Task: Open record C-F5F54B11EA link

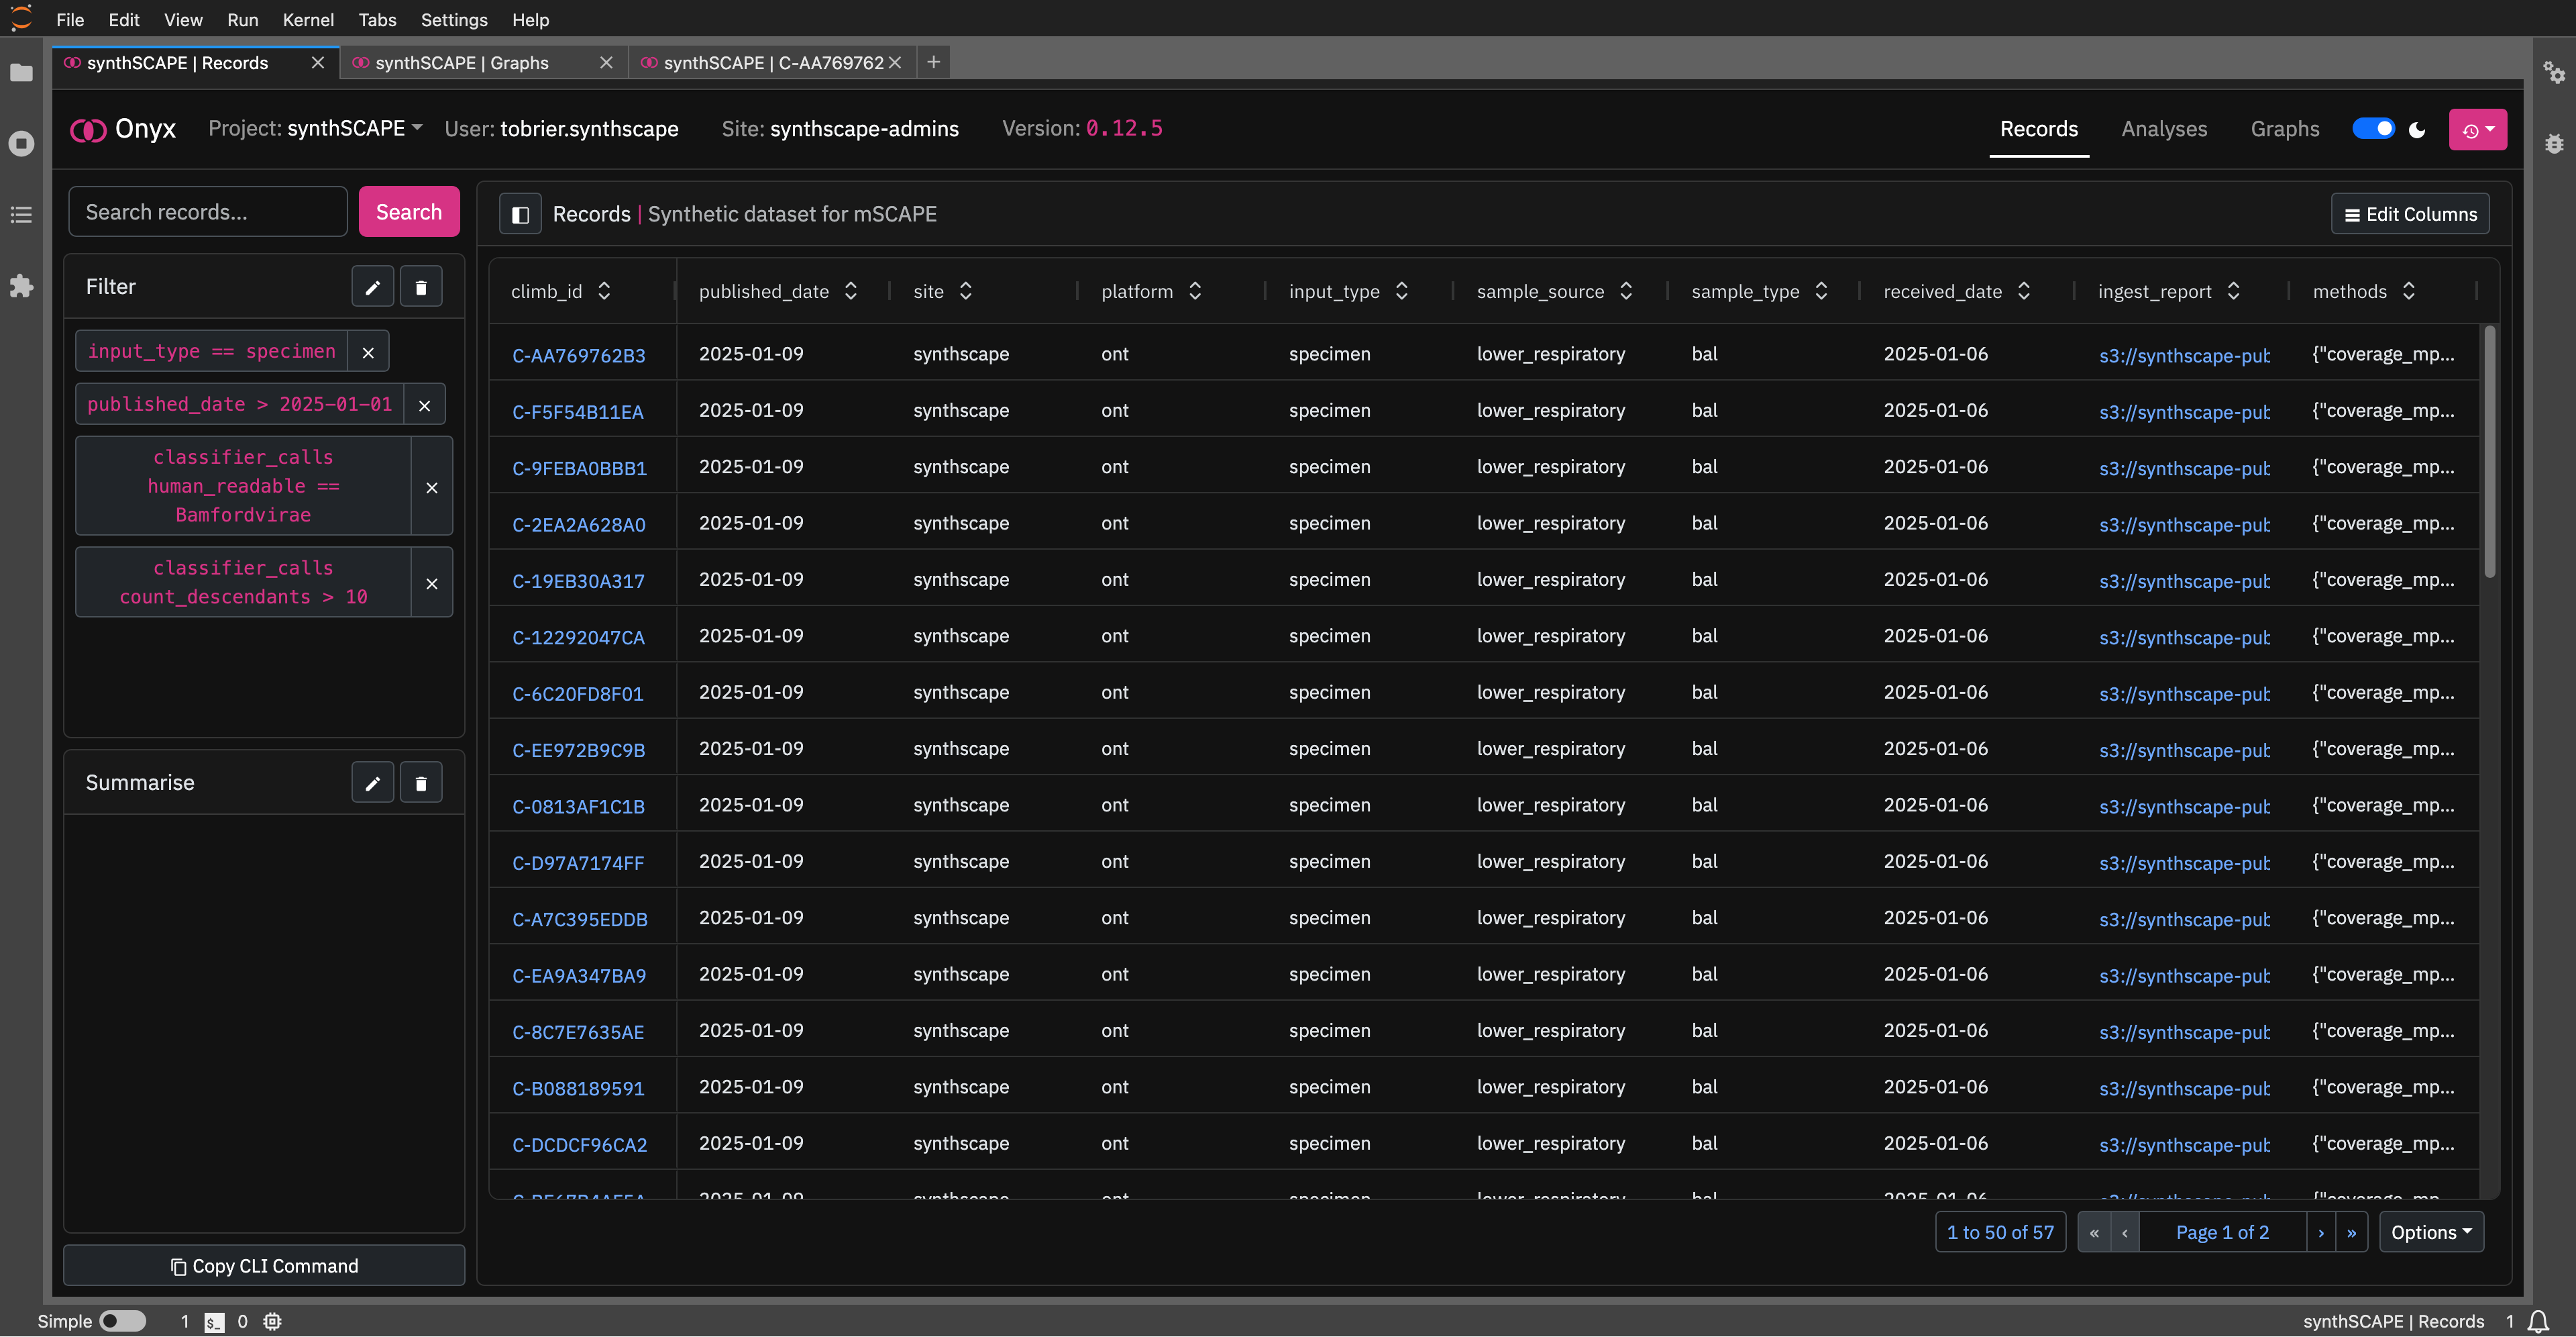Action: (578, 411)
